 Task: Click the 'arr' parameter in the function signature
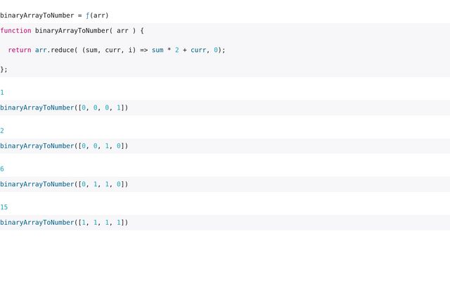point(122,30)
